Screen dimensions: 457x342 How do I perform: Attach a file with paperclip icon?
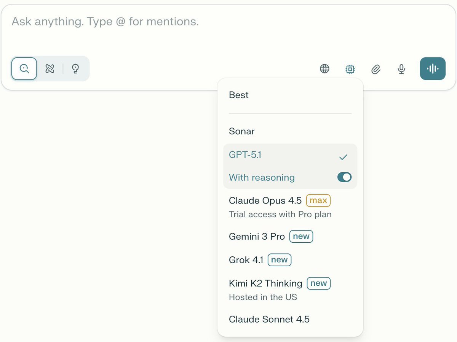point(376,69)
